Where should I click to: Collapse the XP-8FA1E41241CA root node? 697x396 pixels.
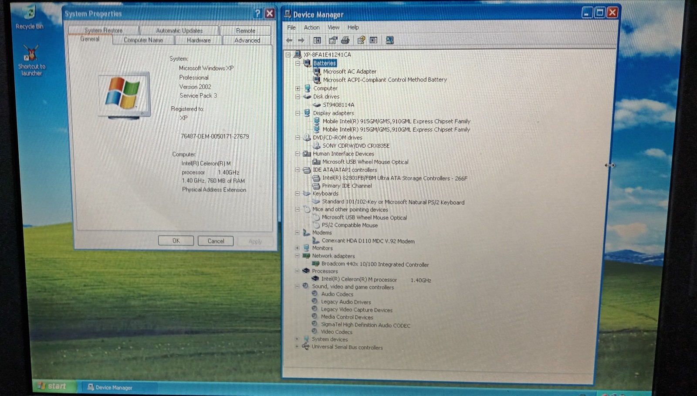[288, 55]
